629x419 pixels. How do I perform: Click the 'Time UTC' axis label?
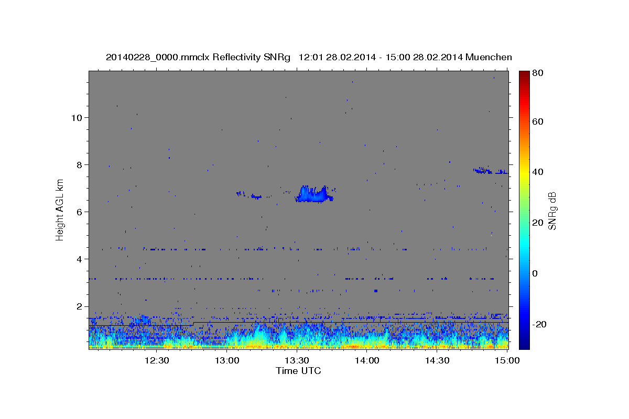[298, 371]
